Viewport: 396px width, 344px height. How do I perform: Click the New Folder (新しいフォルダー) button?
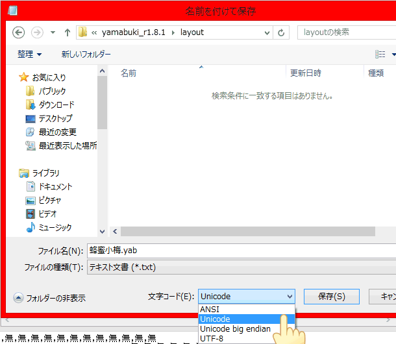[86, 54]
